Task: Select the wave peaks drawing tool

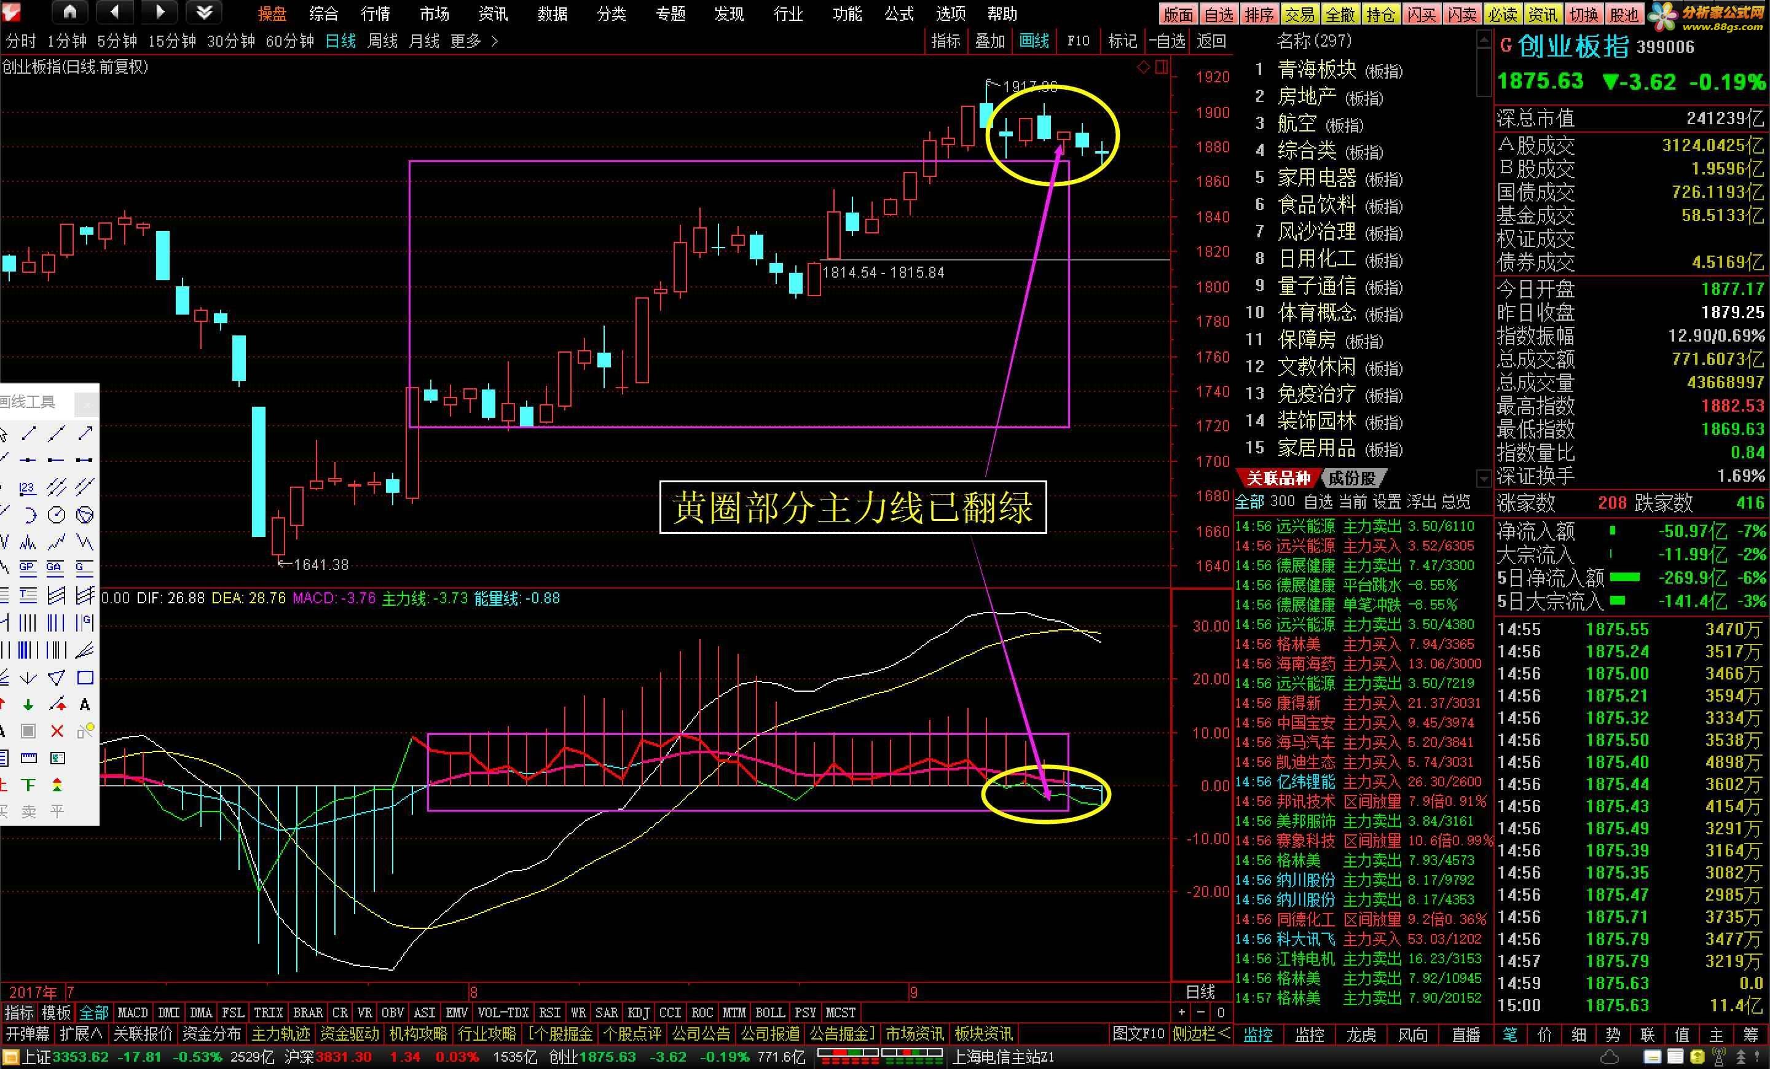Action: (28, 542)
